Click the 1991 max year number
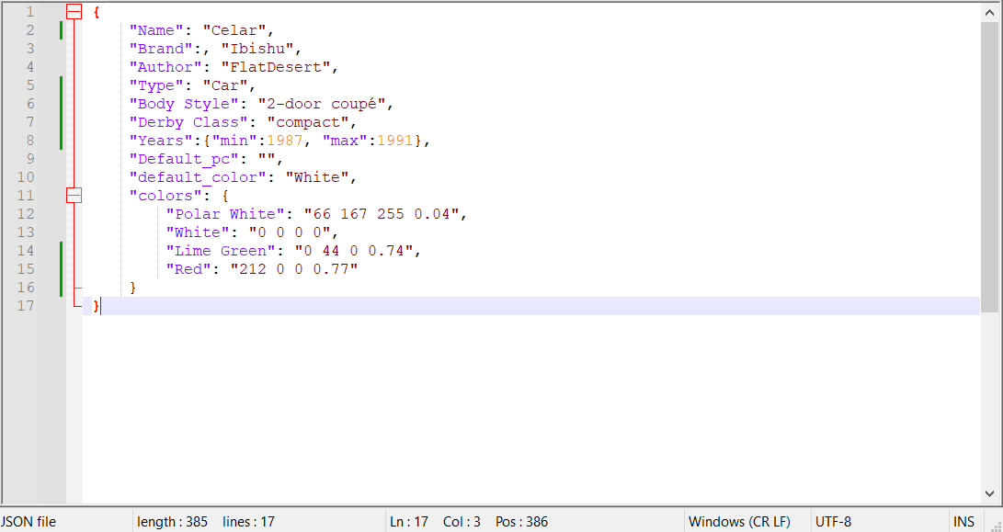Image resolution: width=1003 pixels, height=532 pixels. (394, 141)
